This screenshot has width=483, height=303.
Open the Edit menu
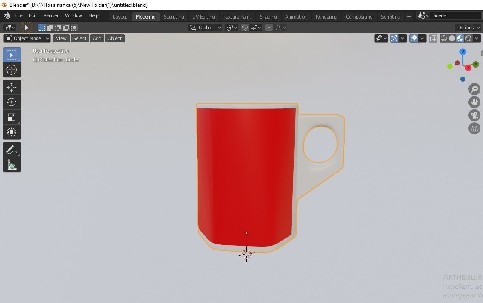(33, 15)
